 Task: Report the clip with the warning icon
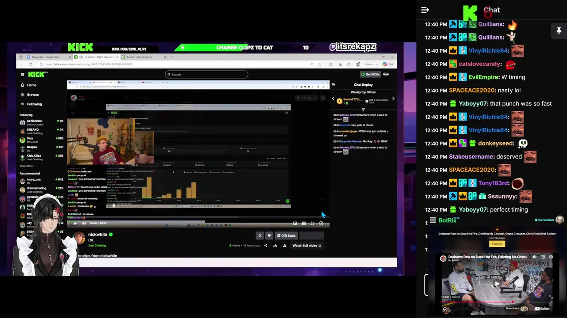[284, 246]
